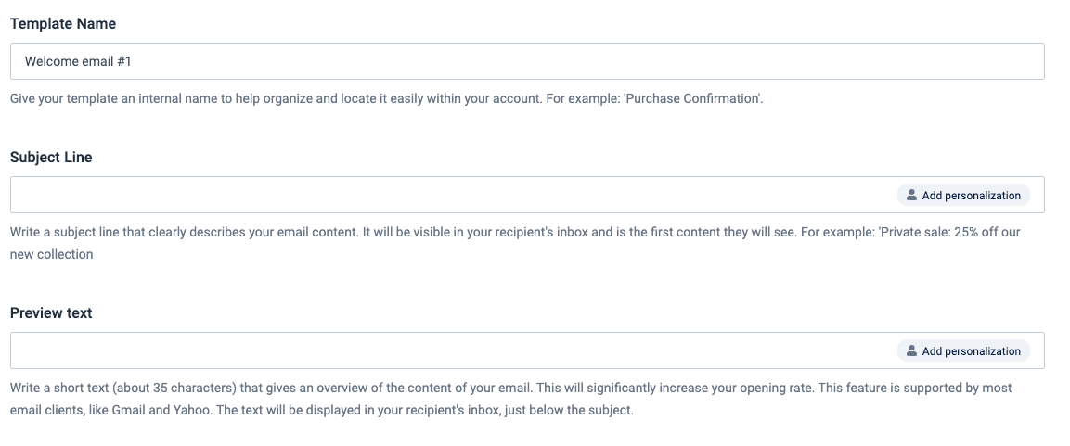Select the Subject Line heading label

(x=51, y=158)
